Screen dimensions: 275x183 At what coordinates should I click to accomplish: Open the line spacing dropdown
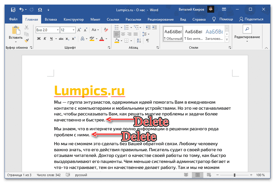[x=146, y=34]
